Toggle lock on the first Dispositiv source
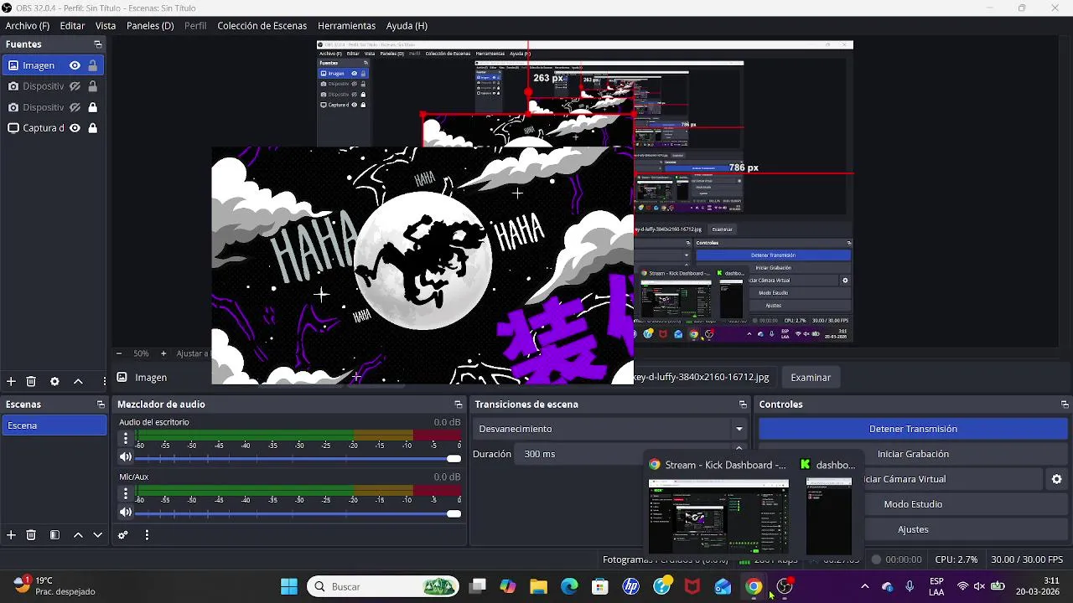This screenshot has height=603, width=1073. [92, 86]
